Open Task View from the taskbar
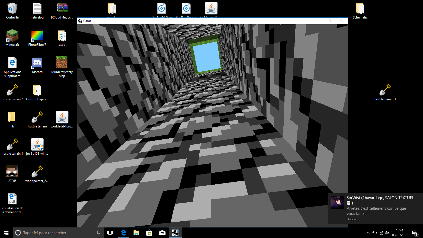The height and width of the screenshot is (238, 423). (110, 233)
